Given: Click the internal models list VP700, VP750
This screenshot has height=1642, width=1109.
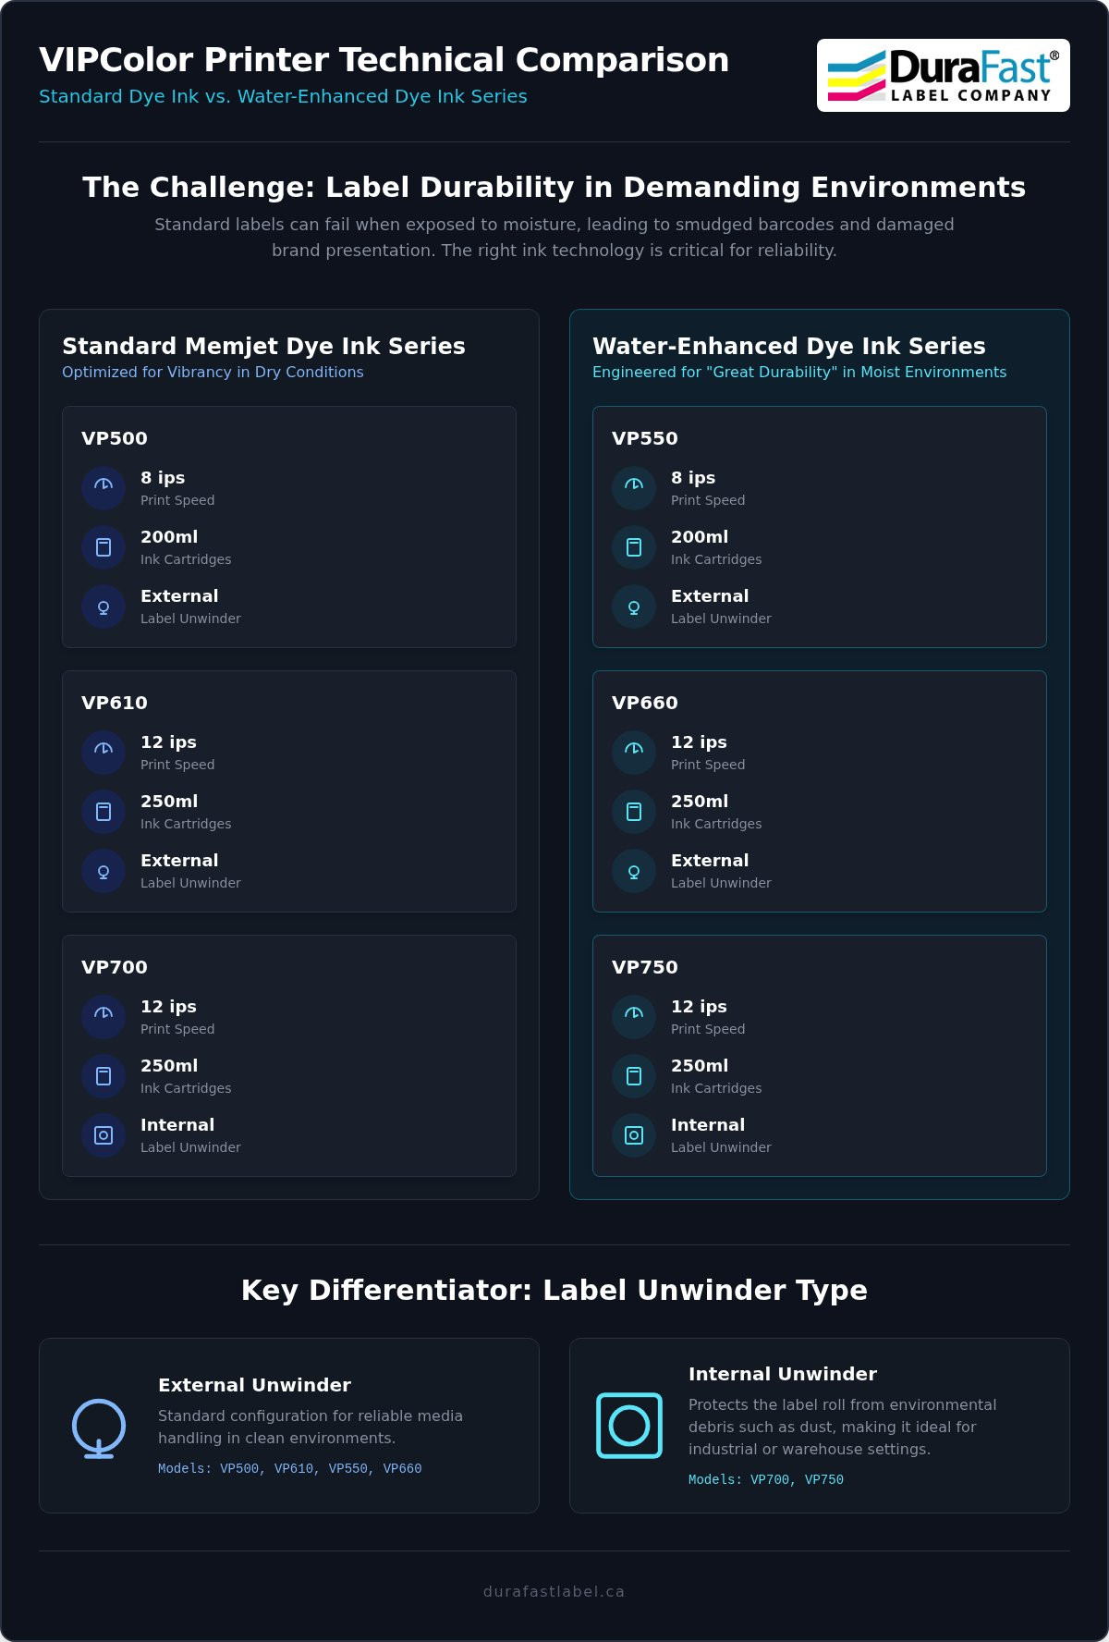Looking at the screenshot, I should tap(766, 1479).
